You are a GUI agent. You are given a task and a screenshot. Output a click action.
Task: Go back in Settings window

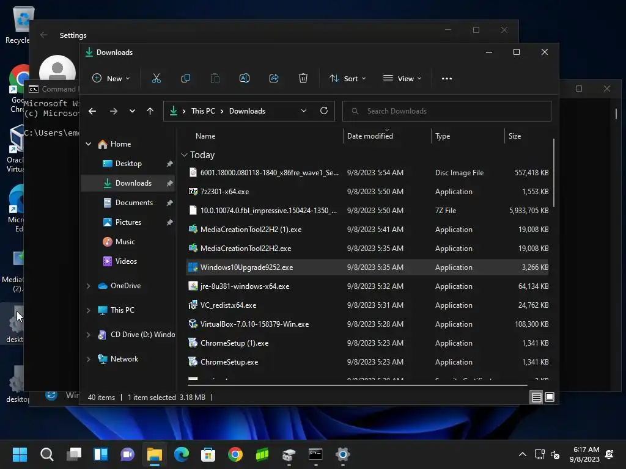click(44, 35)
